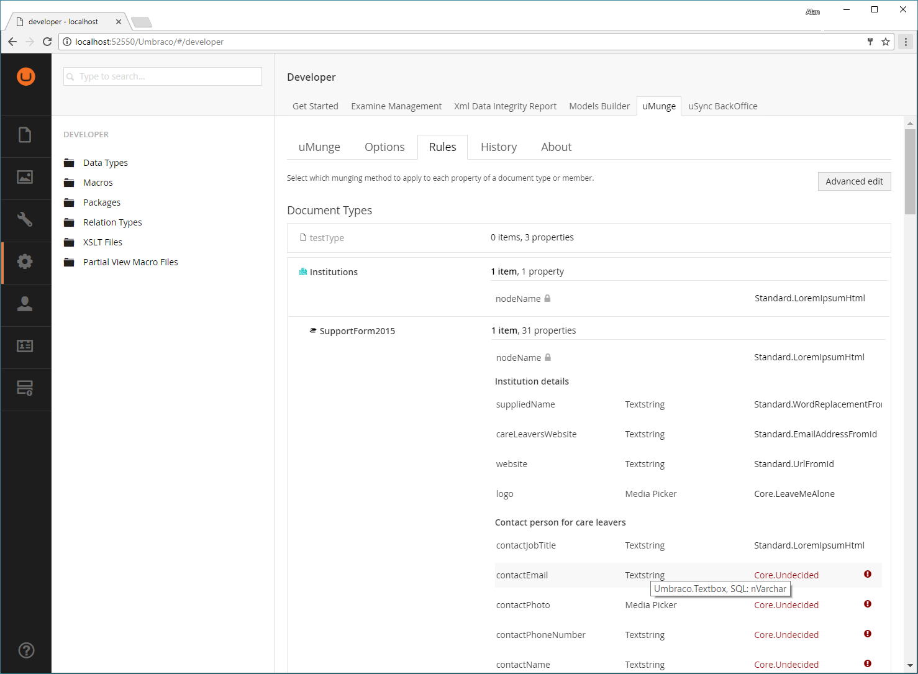918x674 pixels.
Task: Open the Users section icon
Action: pyautogui.click(x=25, y=304)
